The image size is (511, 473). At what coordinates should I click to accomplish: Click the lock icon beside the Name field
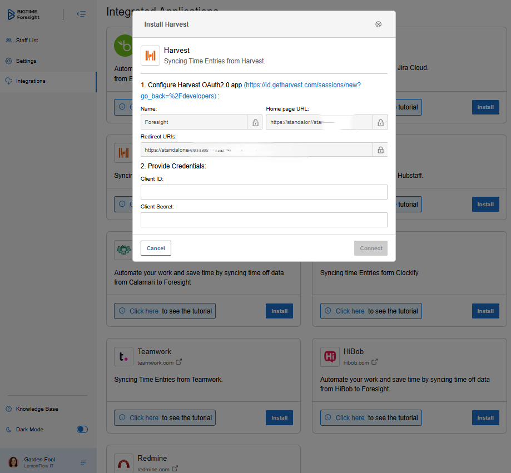point(256,122)
